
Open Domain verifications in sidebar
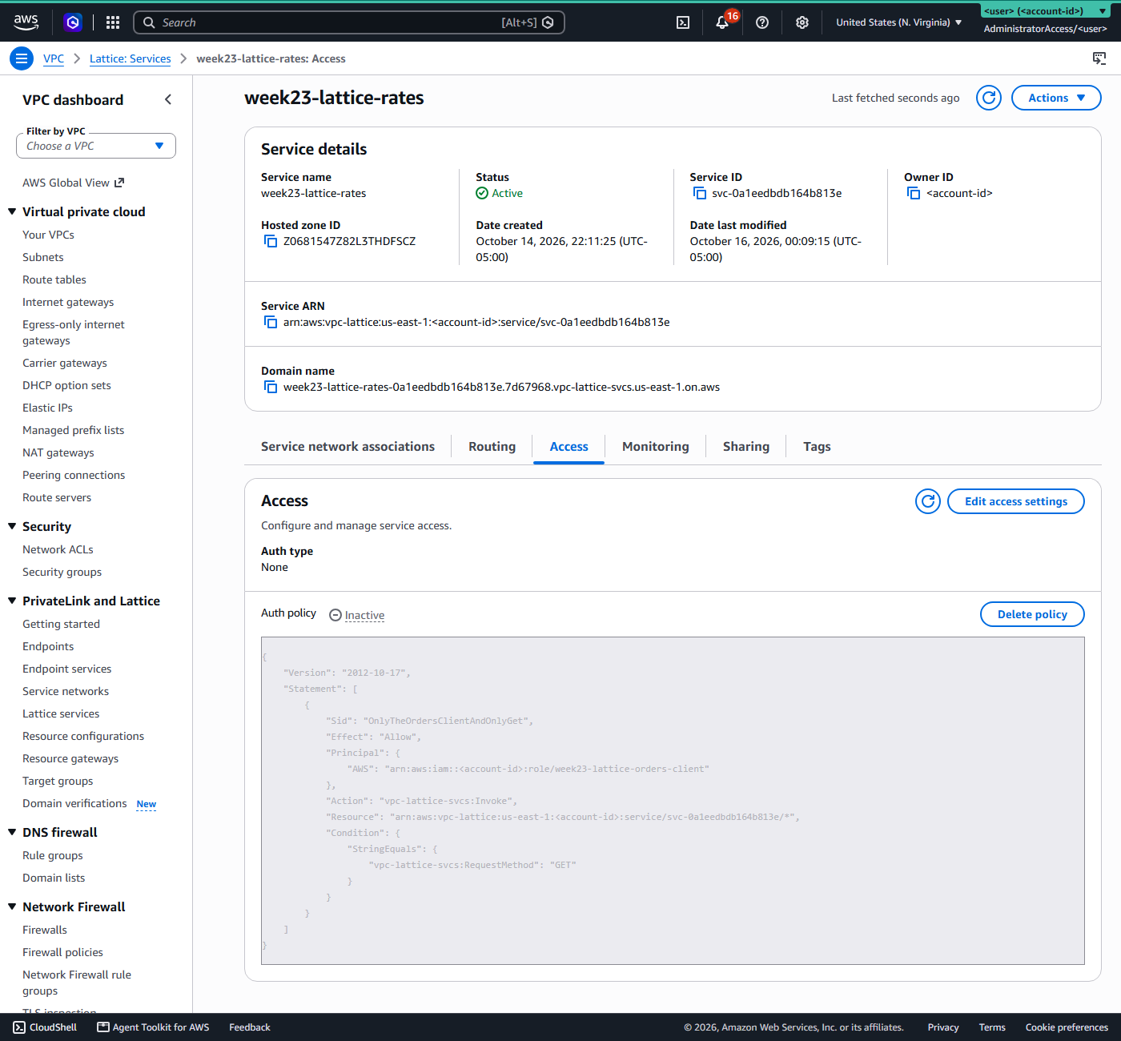point(74,803)
